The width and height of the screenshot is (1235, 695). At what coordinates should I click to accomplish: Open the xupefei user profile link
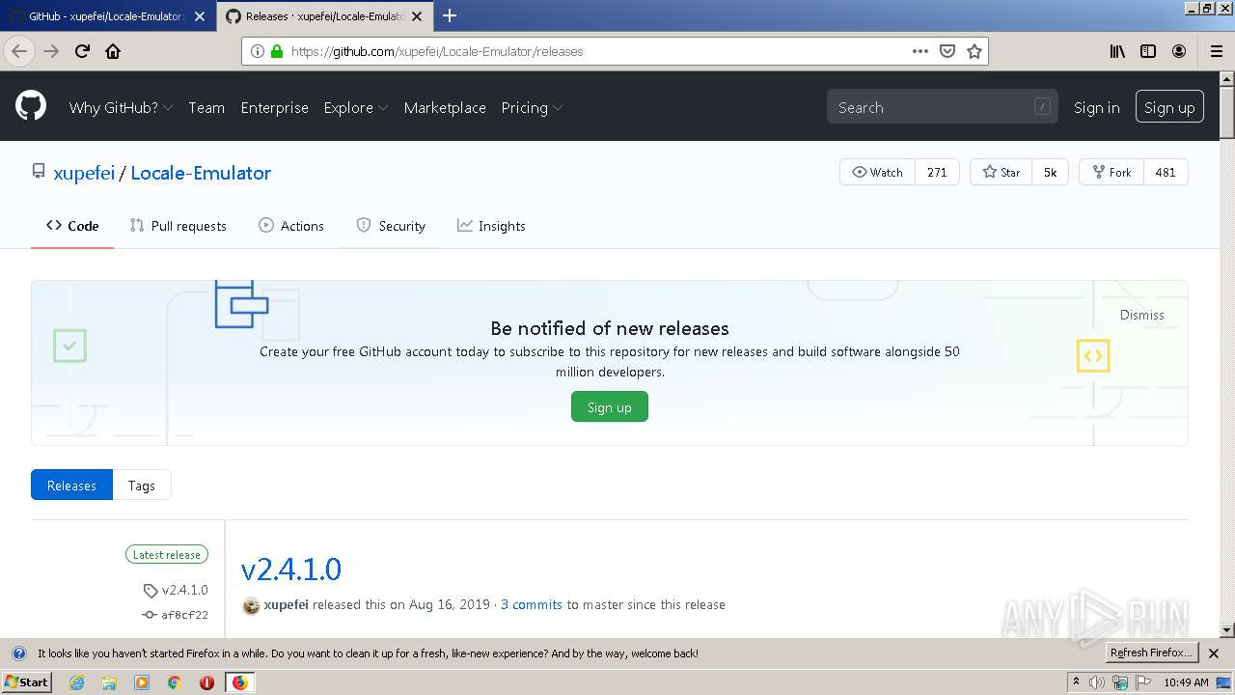(x=84, y=173)
